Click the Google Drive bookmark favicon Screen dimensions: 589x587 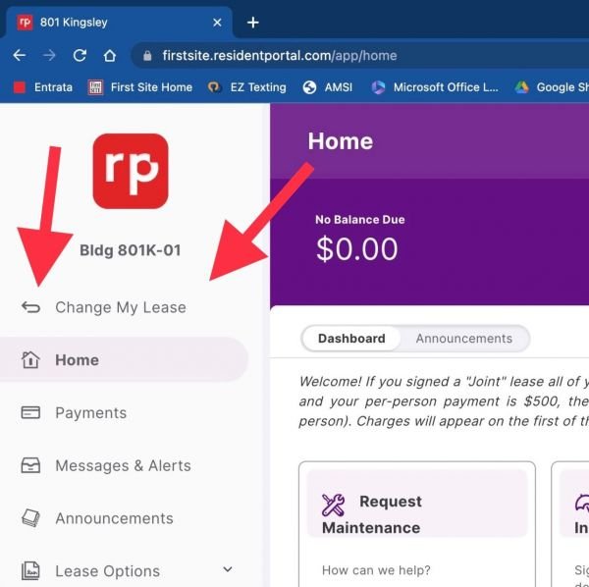(522, 87)
